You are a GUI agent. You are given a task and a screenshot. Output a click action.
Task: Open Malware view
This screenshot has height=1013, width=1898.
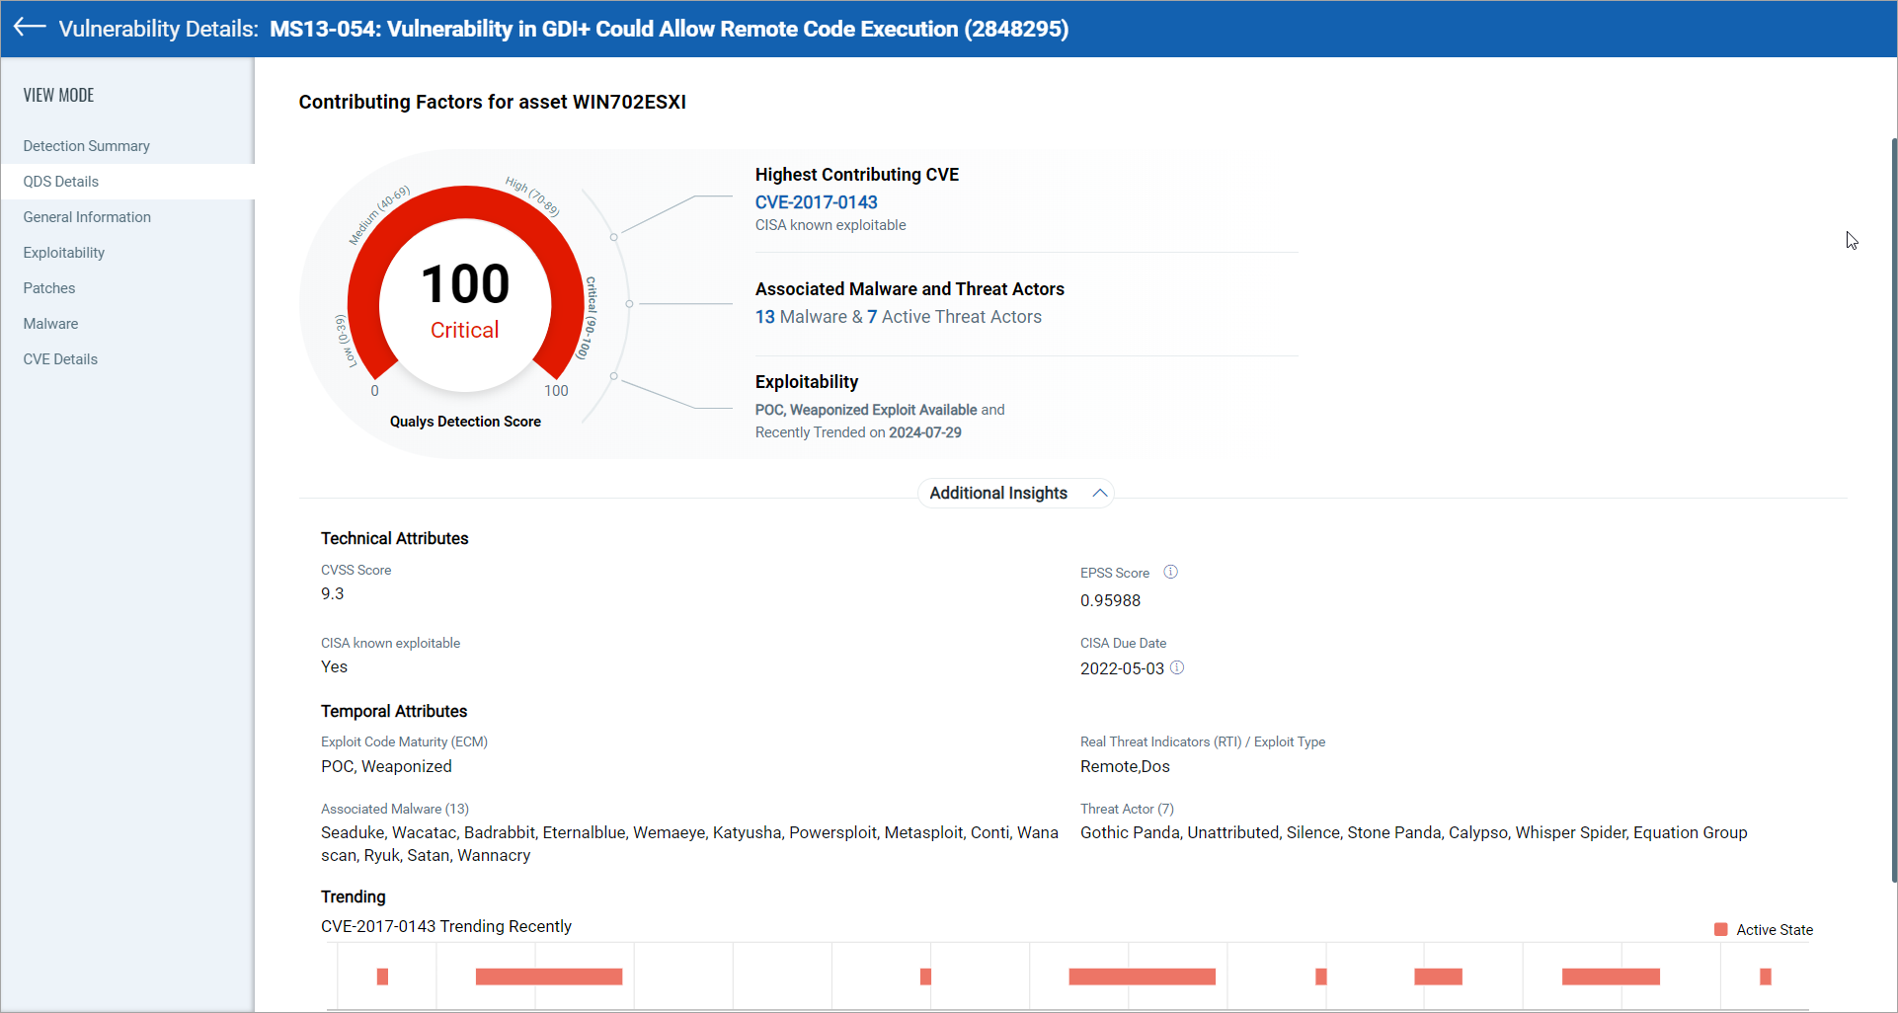(50, 324)
